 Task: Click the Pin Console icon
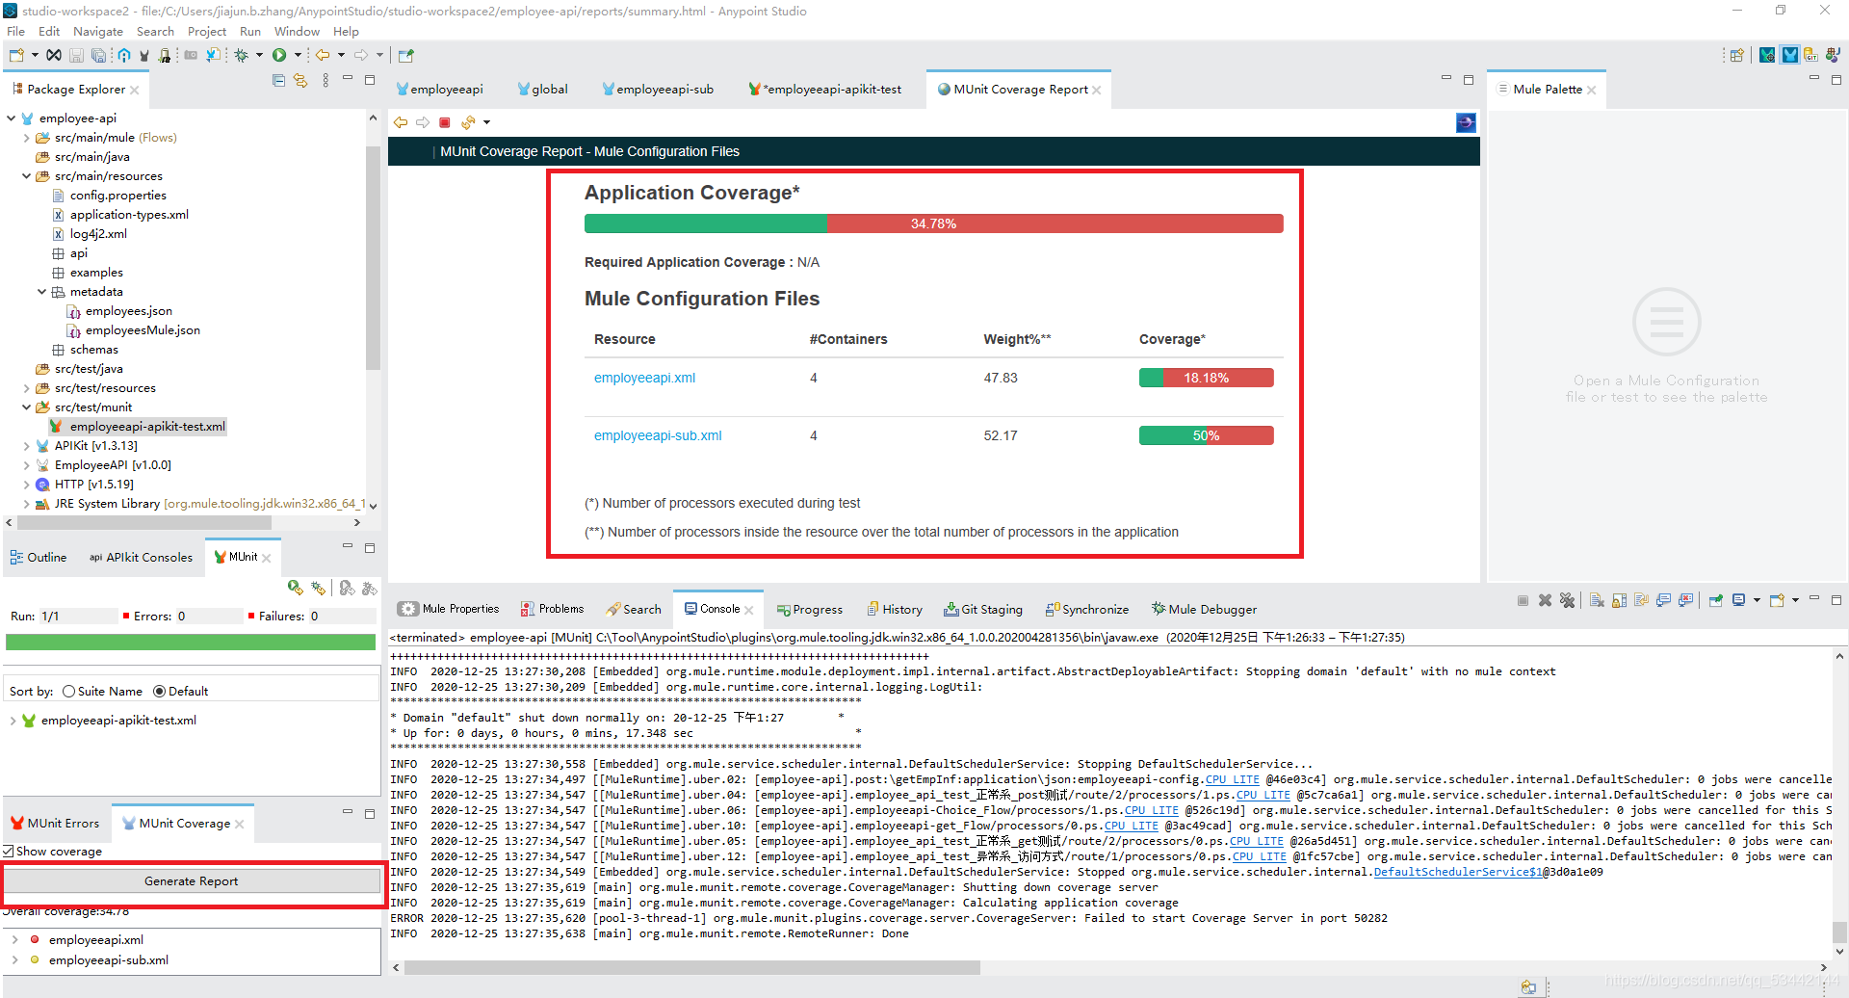point(1716,600)
